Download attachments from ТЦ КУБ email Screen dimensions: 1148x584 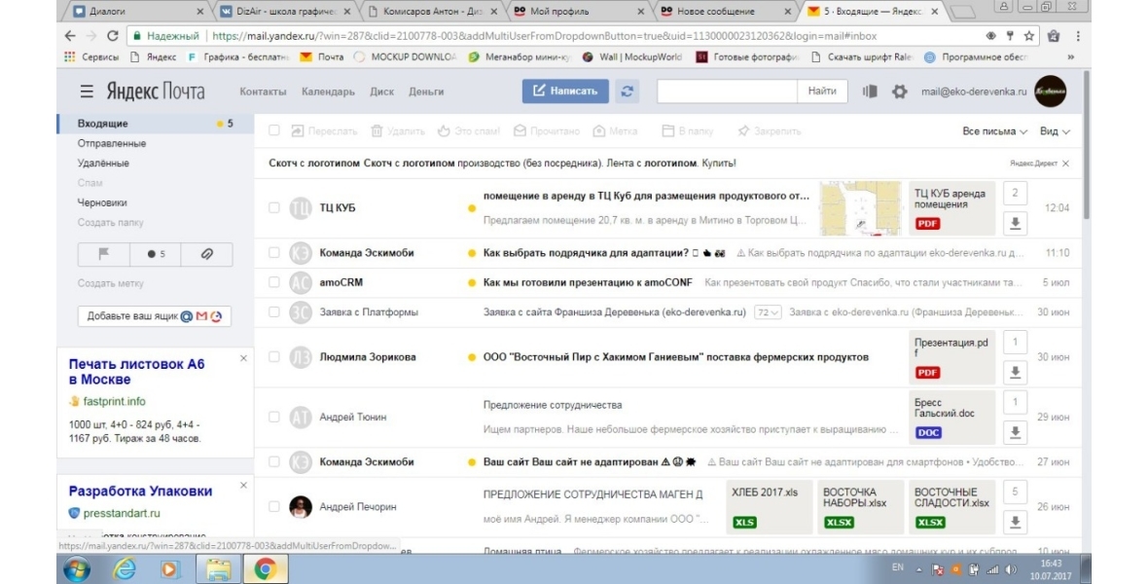click(x=1015, y=224)
